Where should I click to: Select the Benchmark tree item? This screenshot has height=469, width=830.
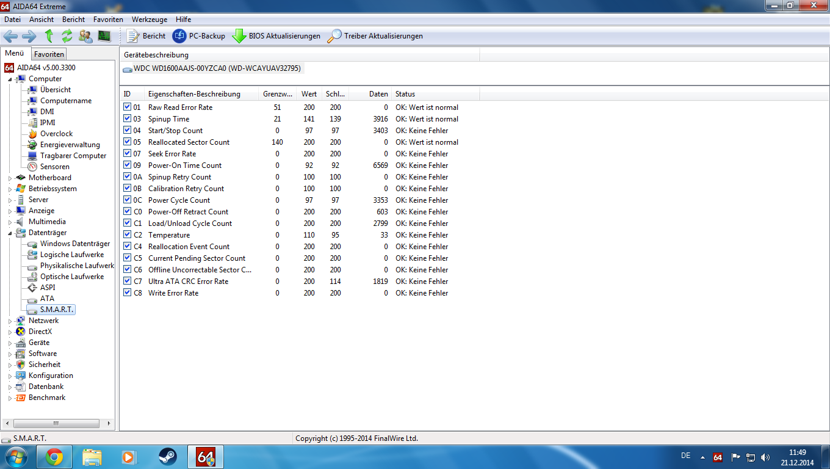point(47,398)
